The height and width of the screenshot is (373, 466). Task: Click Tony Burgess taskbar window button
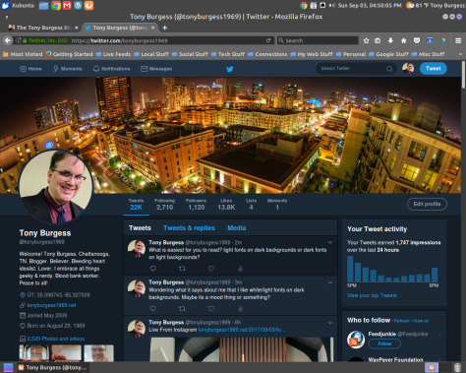coord(53,368)
